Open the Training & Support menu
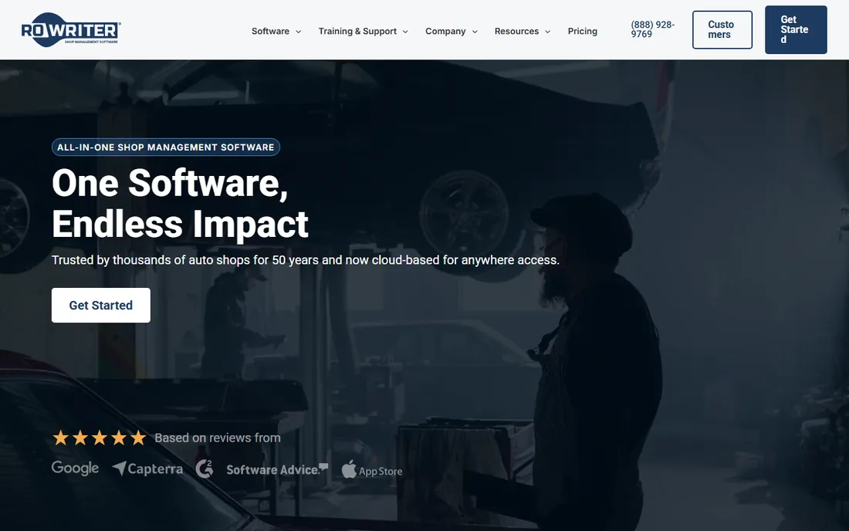The height and width of the screenshot is (531, 849). (357, 32)
